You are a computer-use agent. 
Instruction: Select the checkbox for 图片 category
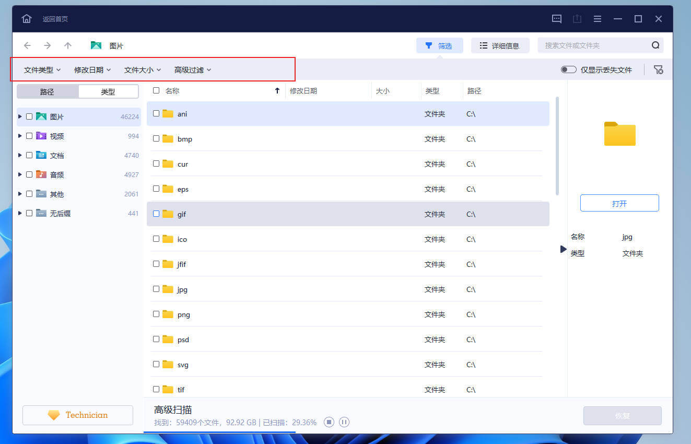click(x=29, y=116)
